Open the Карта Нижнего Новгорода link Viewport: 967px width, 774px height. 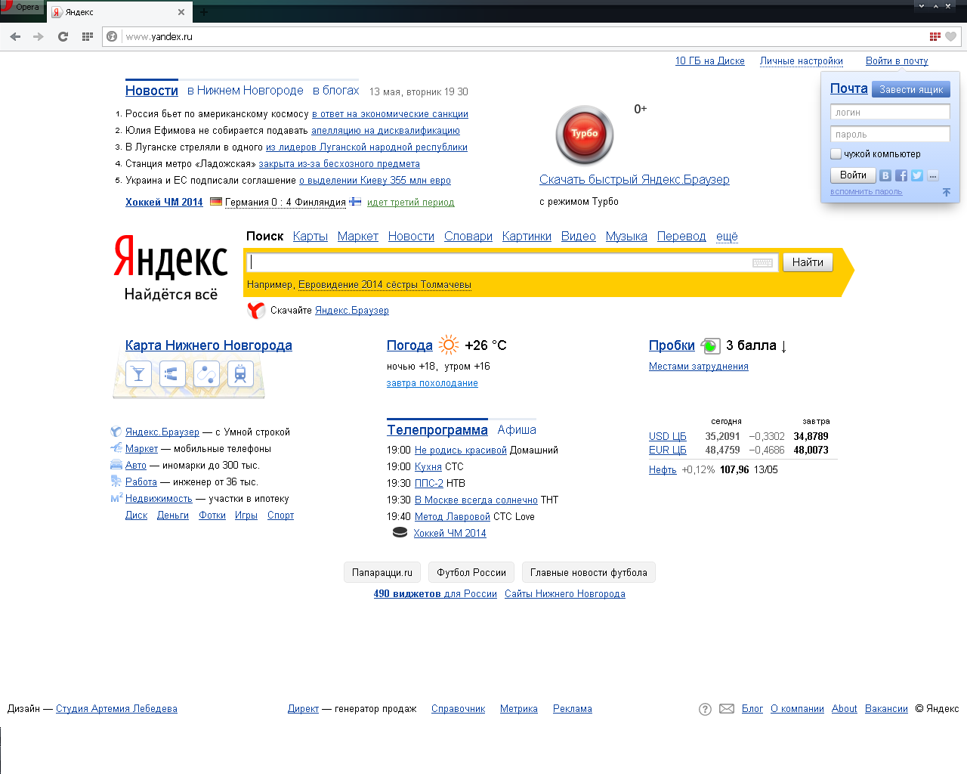click(x=209, y=345)
